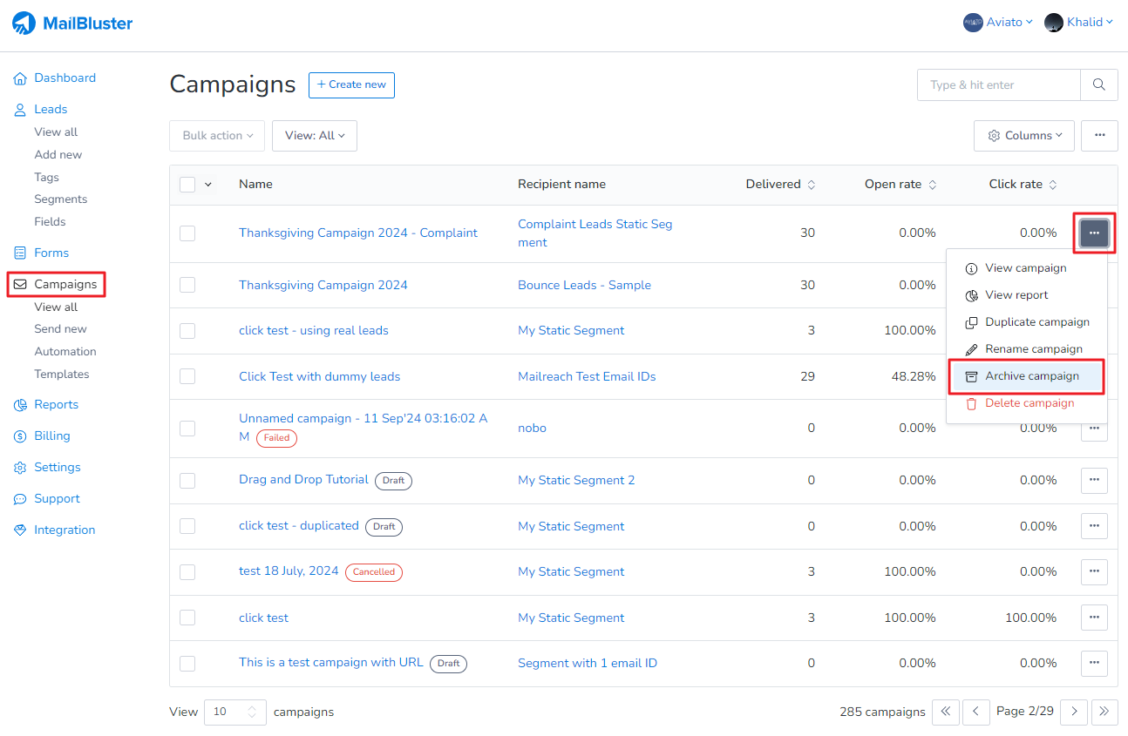Open the Dashboard from the sidebar
The width and height of the screenshot is (1128, 736).
(64, 78)
